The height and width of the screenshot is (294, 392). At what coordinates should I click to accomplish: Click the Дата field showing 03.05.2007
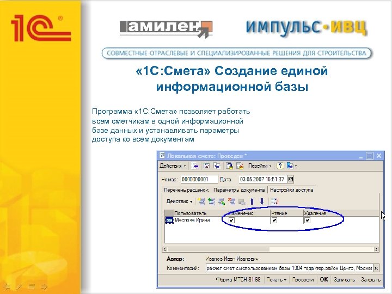coord(263,179)
